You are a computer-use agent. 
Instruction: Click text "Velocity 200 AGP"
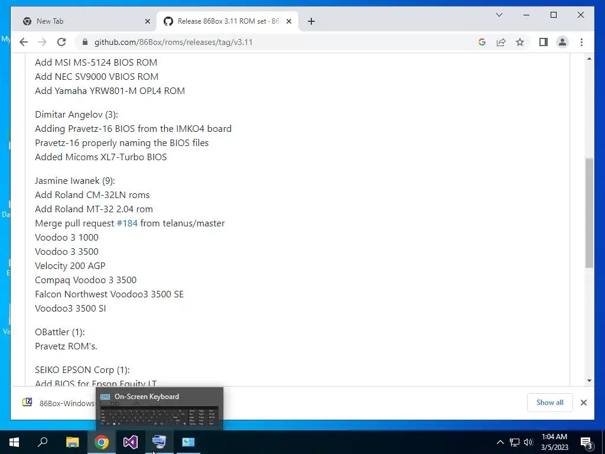coord(70,265)
